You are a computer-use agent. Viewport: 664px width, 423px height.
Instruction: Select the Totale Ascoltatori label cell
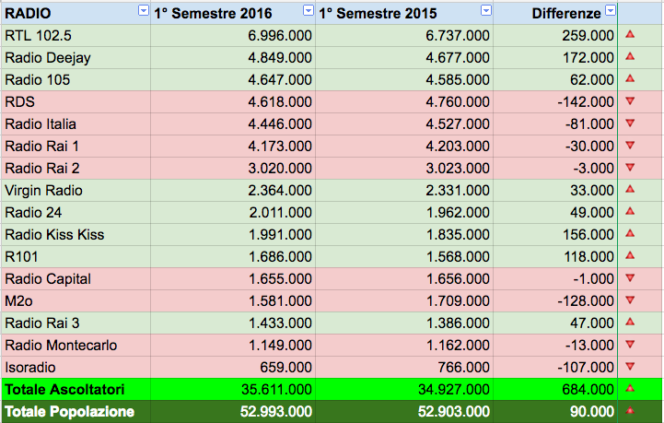[x=76, y=389]
